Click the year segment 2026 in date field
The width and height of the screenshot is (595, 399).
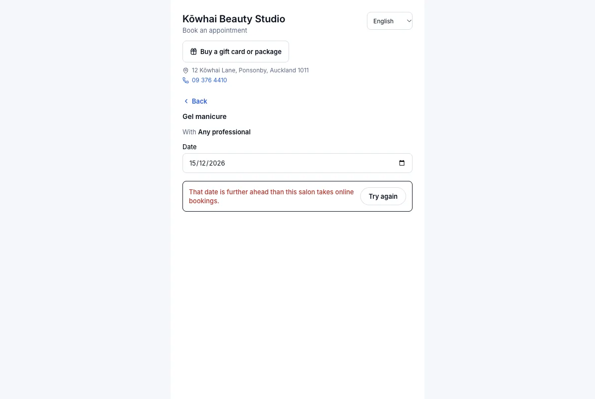[x=217, y=163]
